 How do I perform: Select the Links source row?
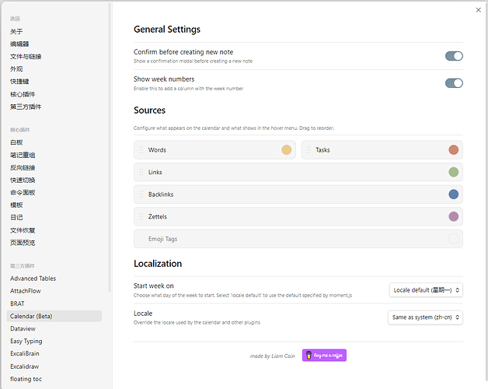coord(298,172)
